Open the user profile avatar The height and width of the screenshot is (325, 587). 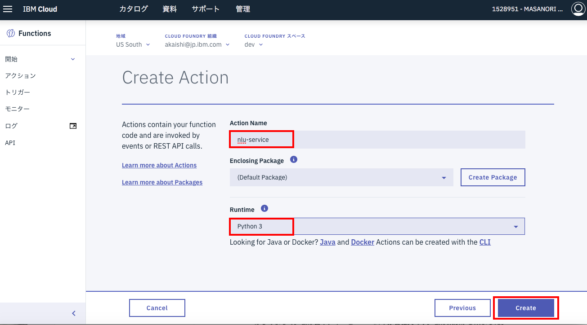click(578, 9)
